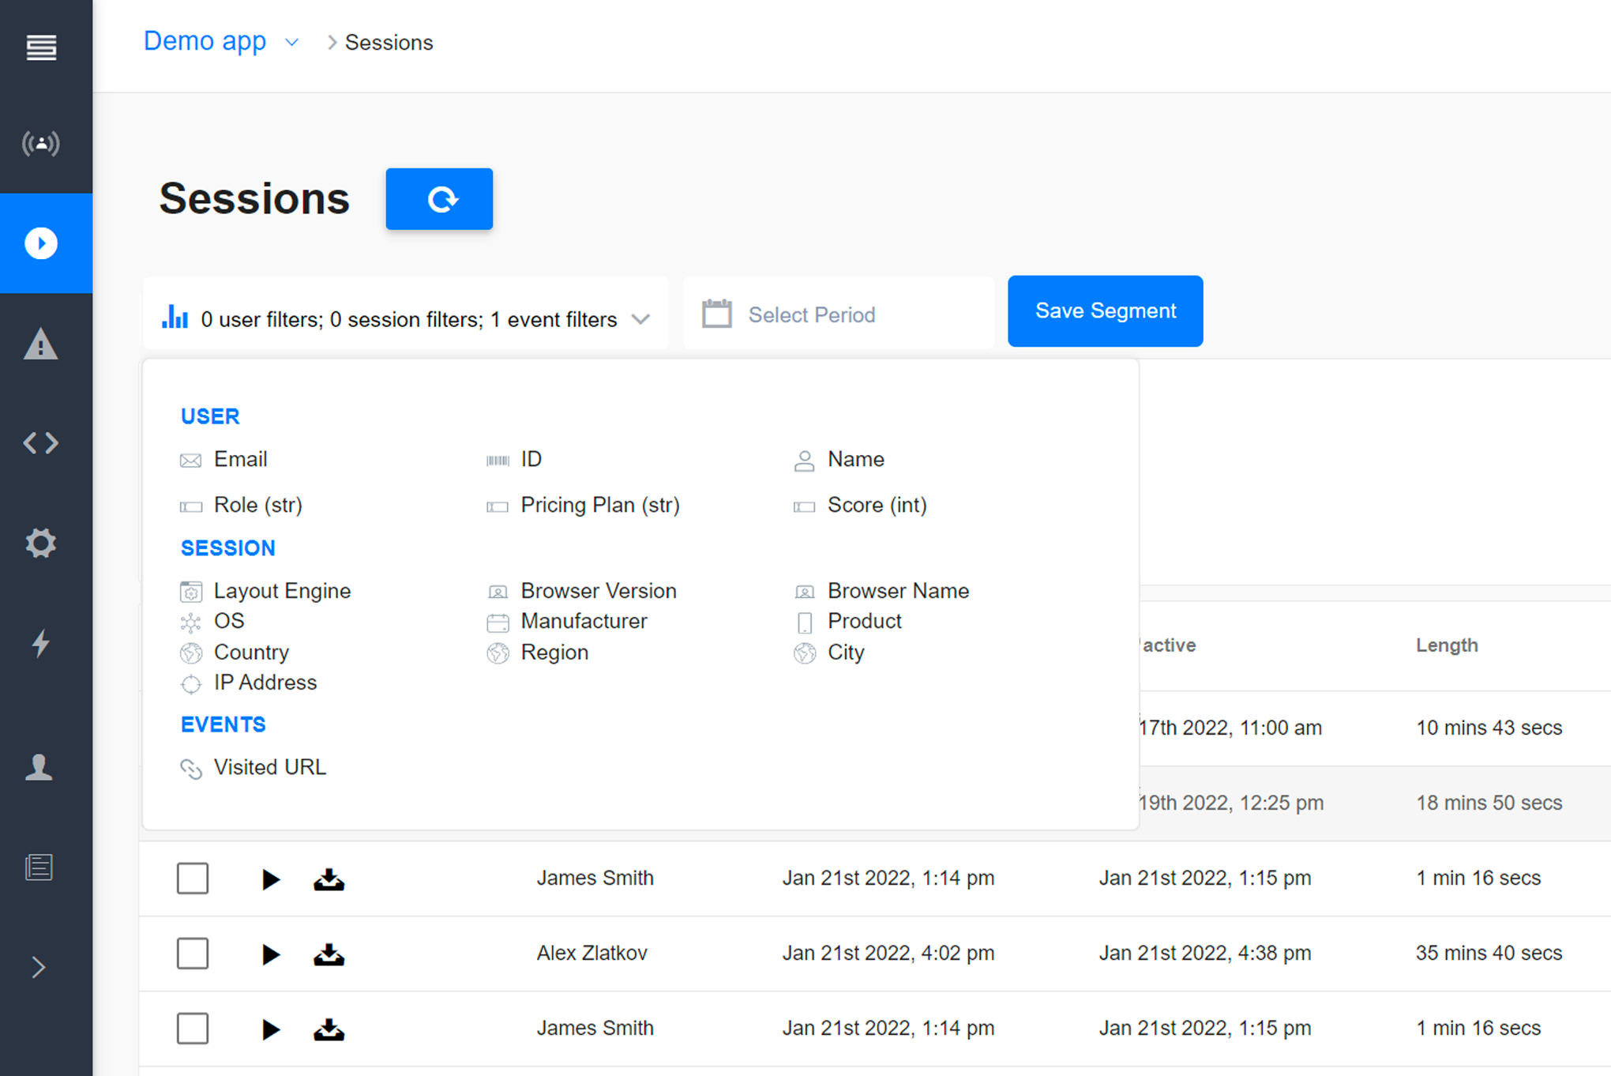Image resolution: width=1611 pixels, height=1076 pixels.
Task: Select the Alex Zlatkov session checkbox
Action: pos(193,954)
